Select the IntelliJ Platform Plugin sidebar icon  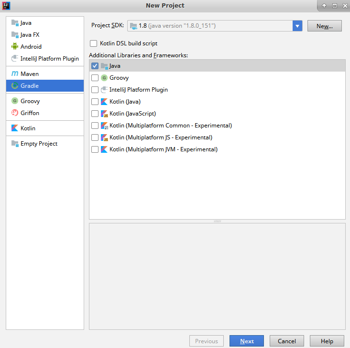(x=15, y=58)
